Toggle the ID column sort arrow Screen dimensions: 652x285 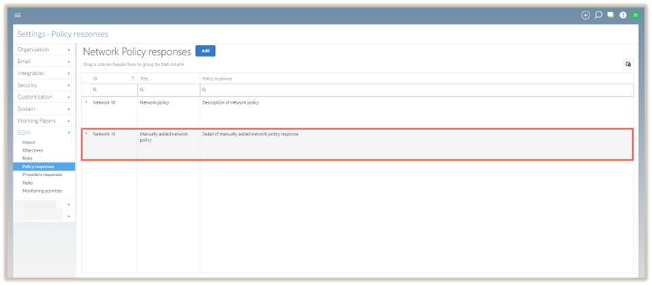click(x=133, y=79)
